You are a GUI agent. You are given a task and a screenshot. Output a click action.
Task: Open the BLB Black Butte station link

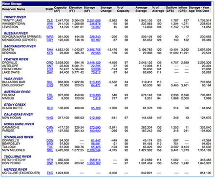click(50, 108)
